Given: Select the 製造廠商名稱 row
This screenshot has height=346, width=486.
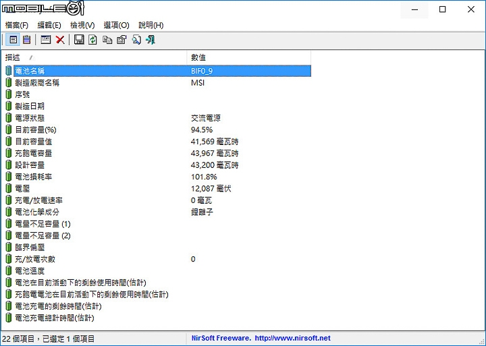Looking at the screenshot, I should pyautogui.click(x=158, y=83).
